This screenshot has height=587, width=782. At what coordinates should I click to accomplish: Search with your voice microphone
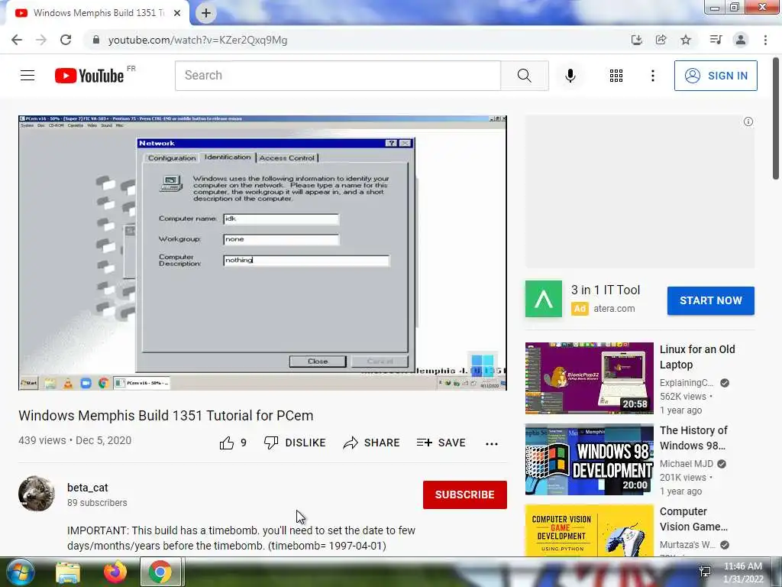[570, 76]
